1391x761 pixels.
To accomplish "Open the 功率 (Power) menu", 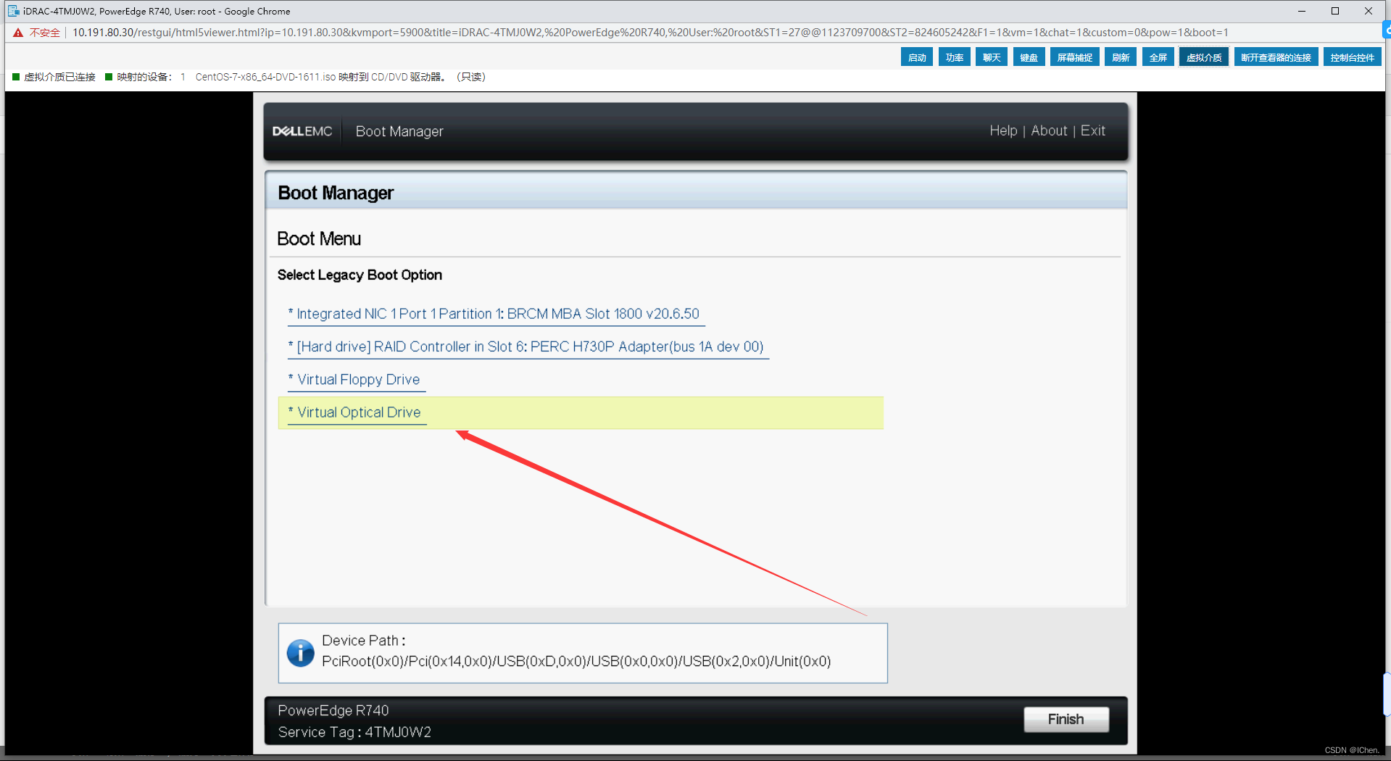I will (954, 57).
